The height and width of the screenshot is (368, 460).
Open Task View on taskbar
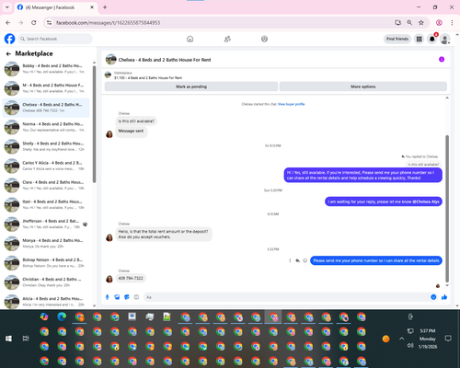[x=26, y=339]
